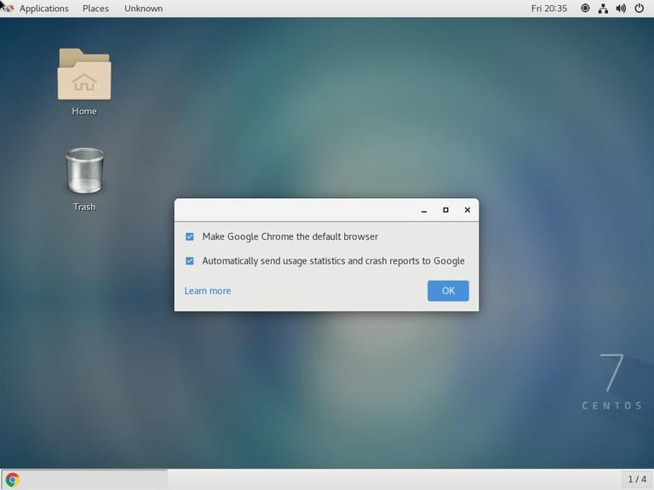Uncheck Make Google Chrome the default browser
Image resolution: width=654 pixels, height=490 pixels.
(189, 236)
